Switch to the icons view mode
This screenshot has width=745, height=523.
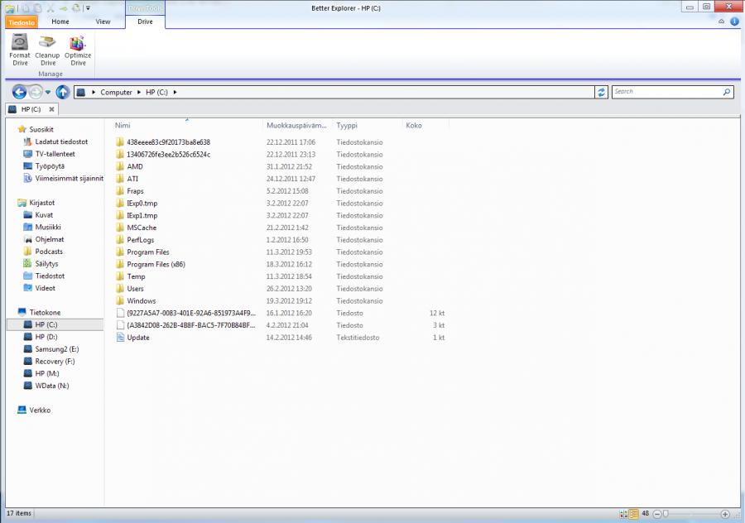click(622, 514)
